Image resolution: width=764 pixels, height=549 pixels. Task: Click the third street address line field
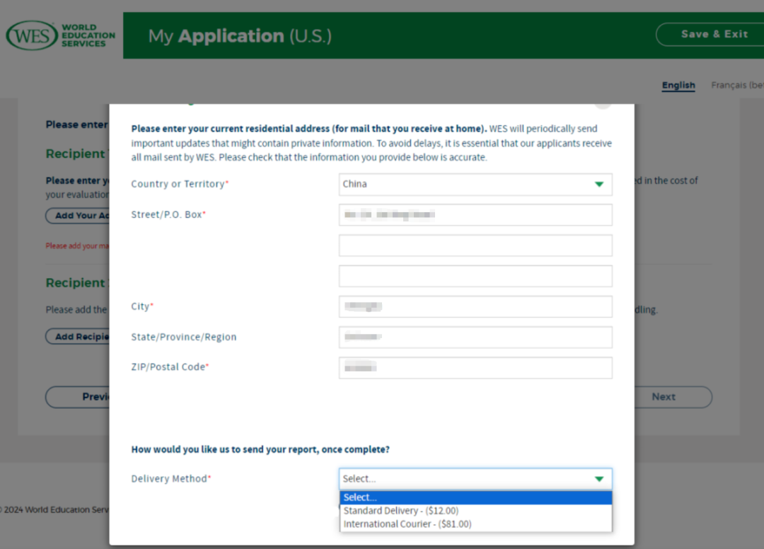coord(475,276)
